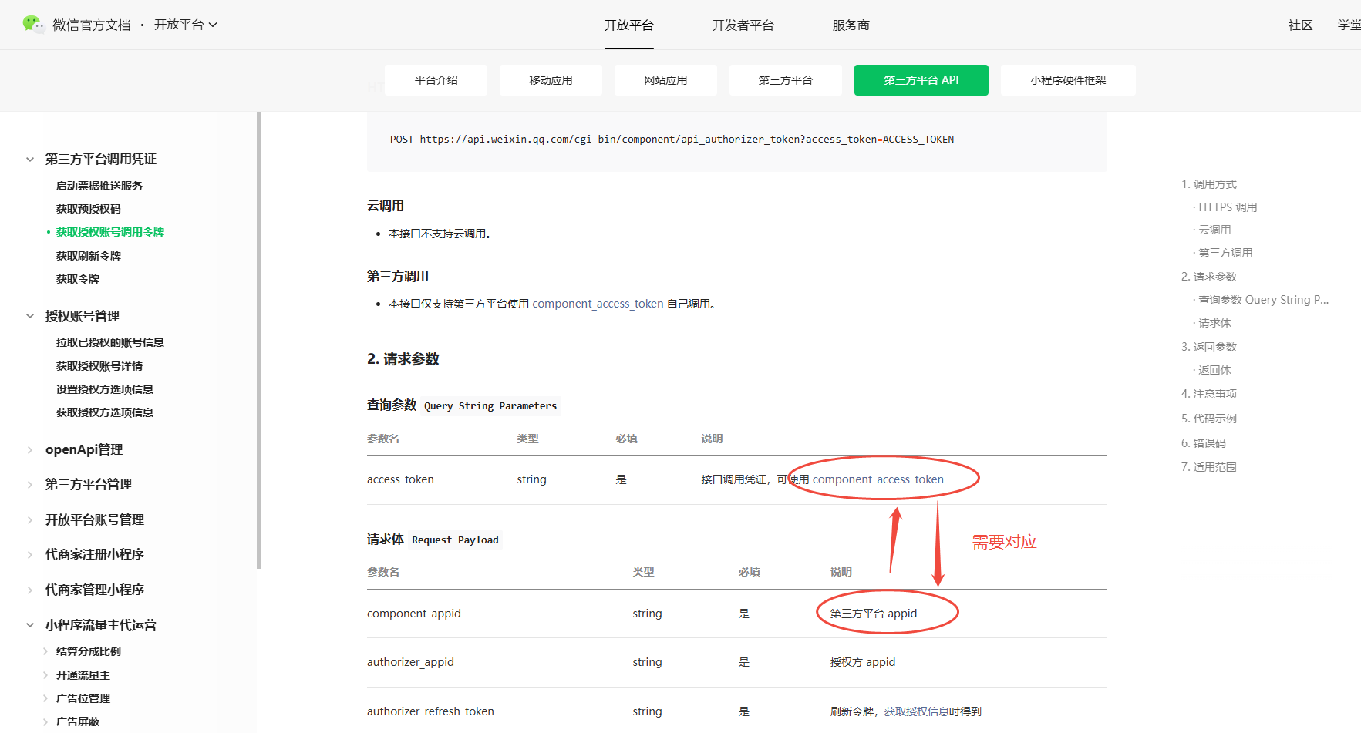This screenshot has height=733, width=1361.
Task: Click the 2. 请求参数 section heading
Action: [403, 359]
